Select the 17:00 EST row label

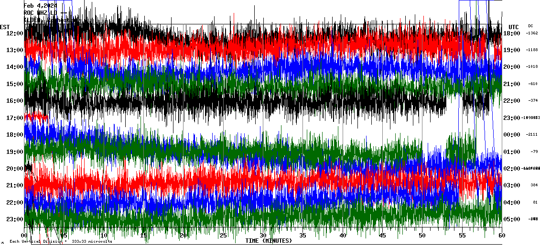(x=15, y=118)
